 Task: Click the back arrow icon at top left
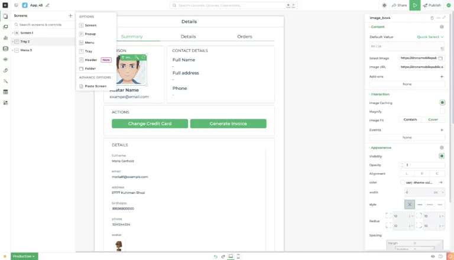click(5, 5)
